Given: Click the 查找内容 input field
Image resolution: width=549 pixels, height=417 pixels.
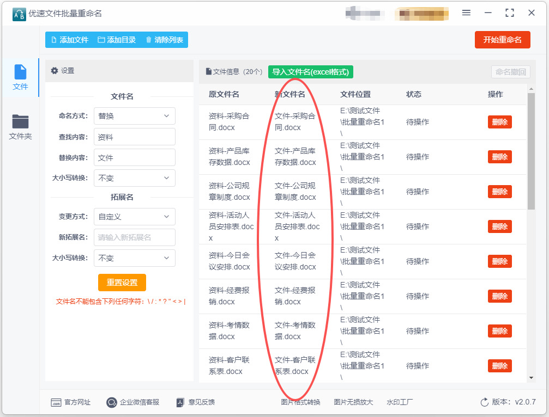Looking at the screenshot, I should tap(134, 137).
